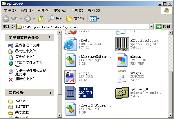
Task: Click the views mode icon
Action: 93,19
